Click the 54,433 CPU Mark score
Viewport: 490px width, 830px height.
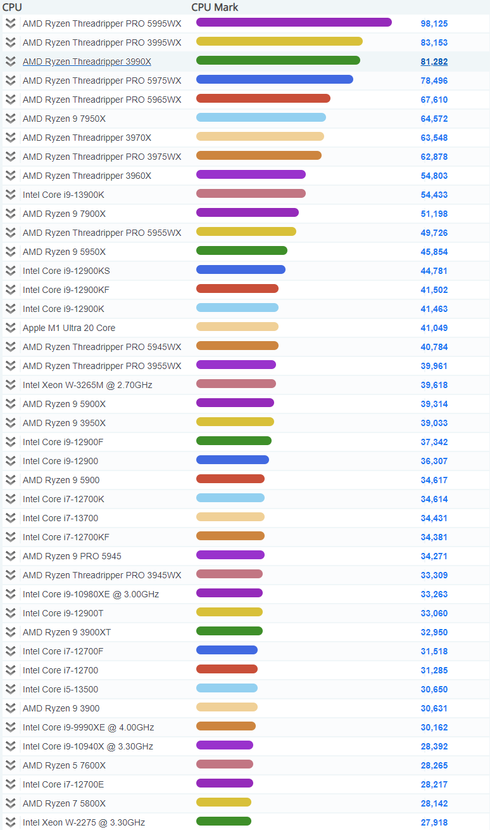pyautogui.click(x=434, y=195)
